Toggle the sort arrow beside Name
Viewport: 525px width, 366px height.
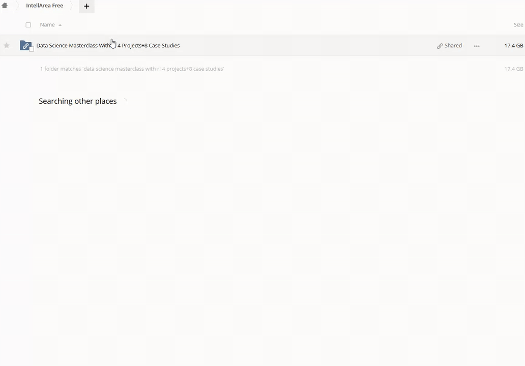[x=60, y=25]
